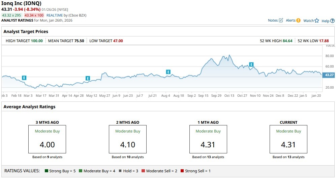The width and height of the screenshot is (336, 178).
Task: Click the Average Analyst Ratings heading
Action: 29,107
